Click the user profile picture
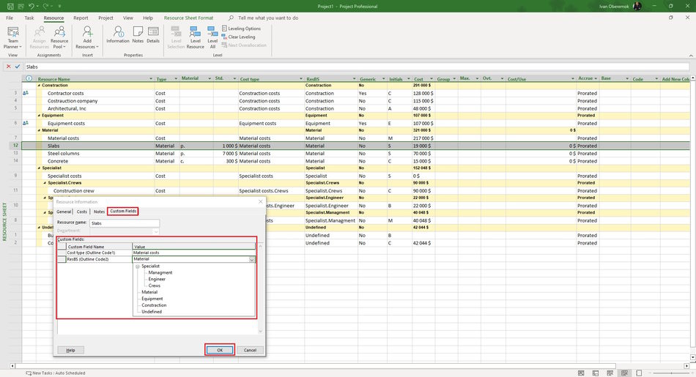This screenshot has height=377, width=696. (x=637, y=6)
